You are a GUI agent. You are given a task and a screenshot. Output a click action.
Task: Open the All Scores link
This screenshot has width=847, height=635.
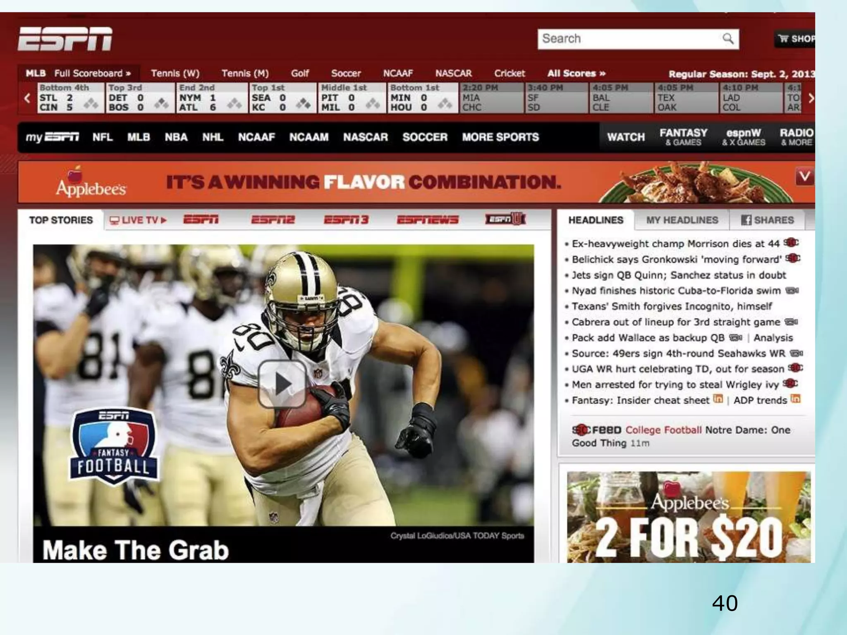(x=576, y=74)
